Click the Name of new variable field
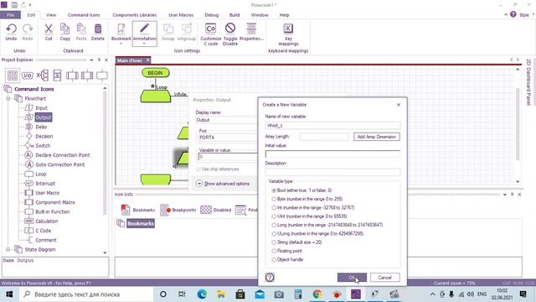Screen dimensions: 536x302 tap(332, 125)
